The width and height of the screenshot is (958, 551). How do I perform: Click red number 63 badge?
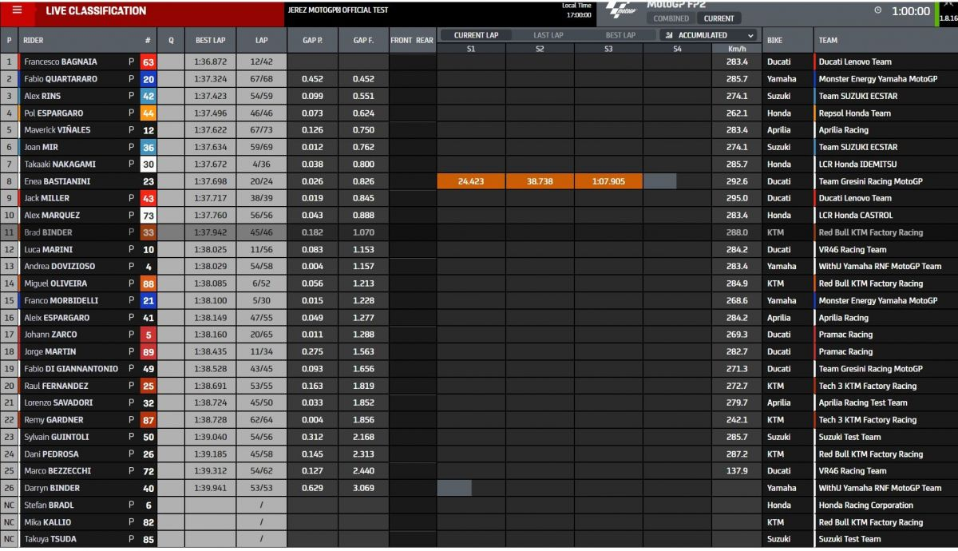(148, 61)
